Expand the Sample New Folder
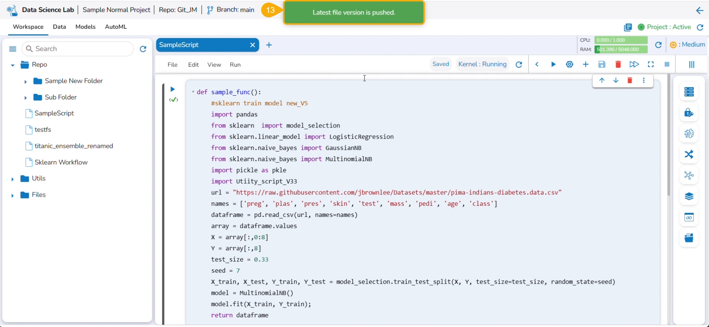 pos(25,82)
